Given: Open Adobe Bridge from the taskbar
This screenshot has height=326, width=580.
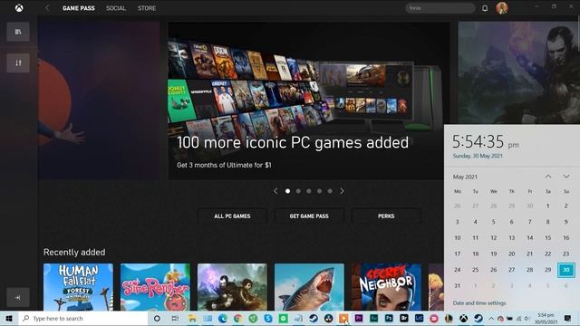Looking at the screenshot, I should coord(404,318).
